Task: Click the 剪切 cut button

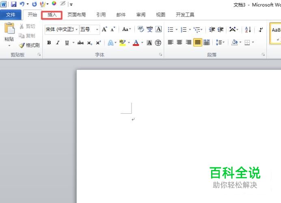Action: tap(27, 26)
